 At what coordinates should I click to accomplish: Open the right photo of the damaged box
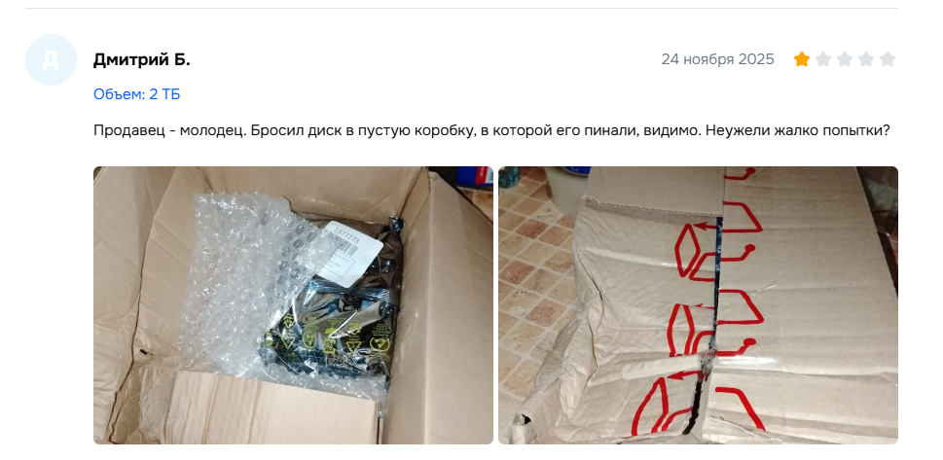698,305
